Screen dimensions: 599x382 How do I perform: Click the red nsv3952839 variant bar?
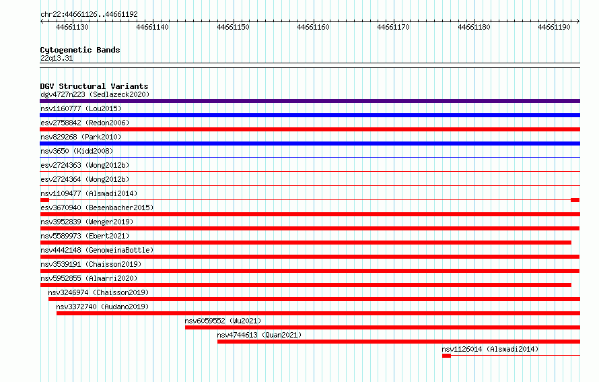(x=310, y=228)
